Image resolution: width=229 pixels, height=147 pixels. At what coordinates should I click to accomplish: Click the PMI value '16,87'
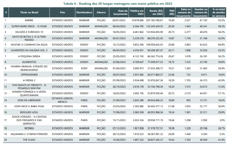tap(171, 38)
